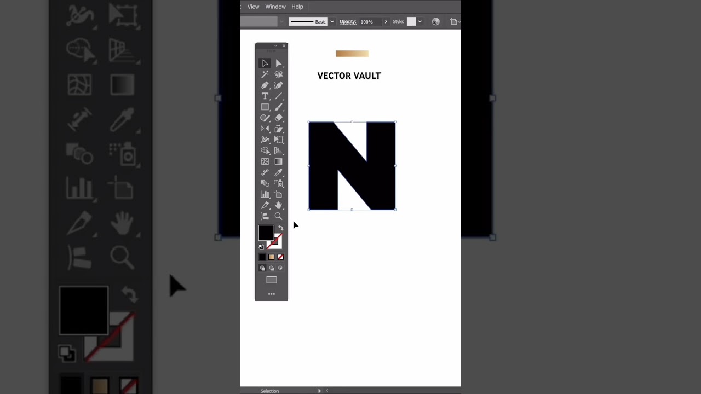Reset to Default Fill and Stroke

point(261,247)
